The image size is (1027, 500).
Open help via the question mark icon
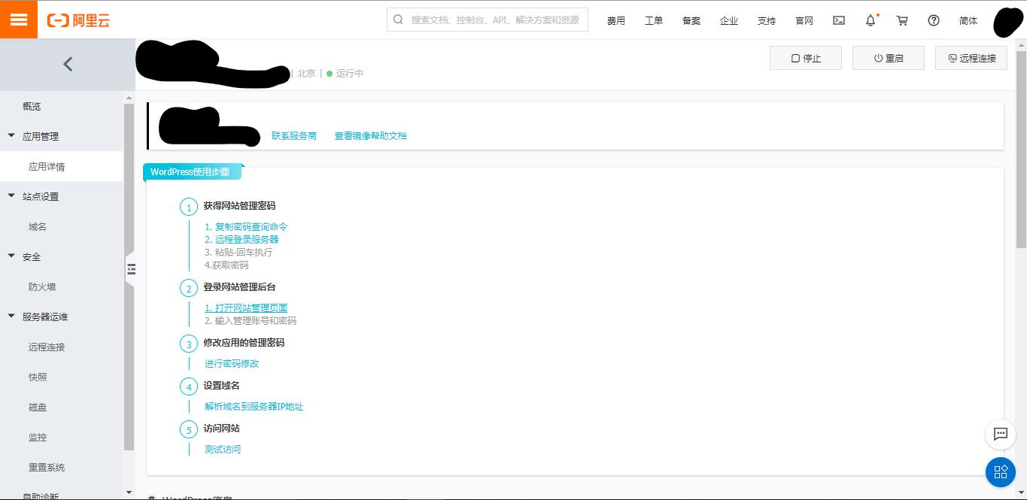coord(933,20)
